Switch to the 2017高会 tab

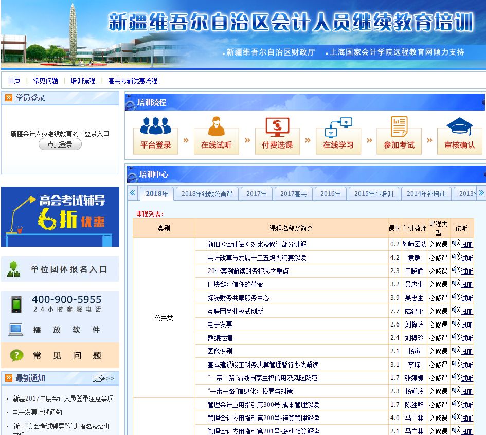tap(293, 194)
